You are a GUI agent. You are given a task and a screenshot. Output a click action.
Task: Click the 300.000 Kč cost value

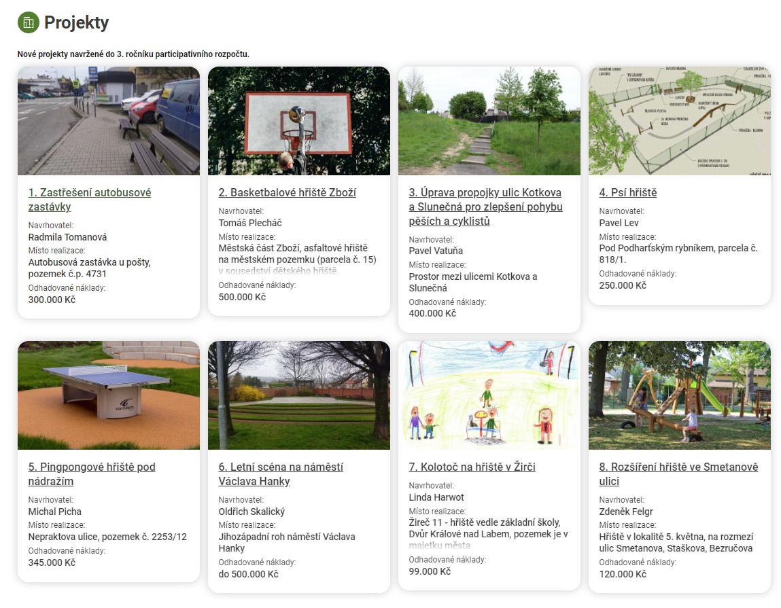click(52, 300)
